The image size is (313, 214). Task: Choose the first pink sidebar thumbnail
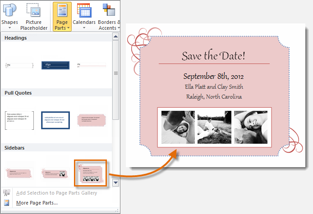coord(20,173)
